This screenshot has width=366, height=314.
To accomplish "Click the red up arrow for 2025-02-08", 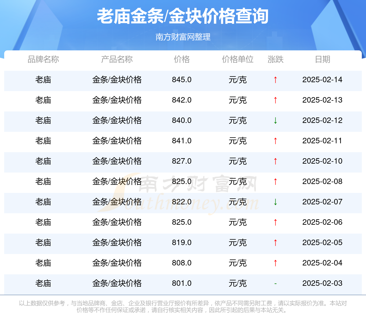I will pos(275,181).
